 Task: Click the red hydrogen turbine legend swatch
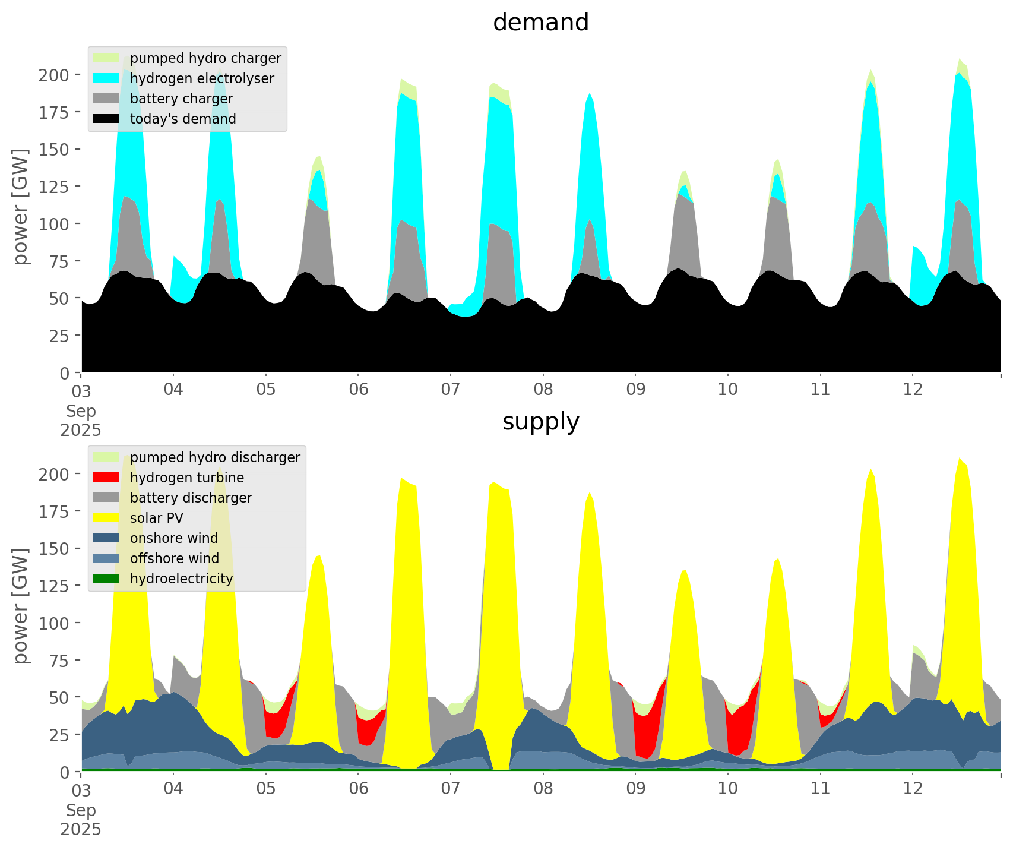[106, 478]
